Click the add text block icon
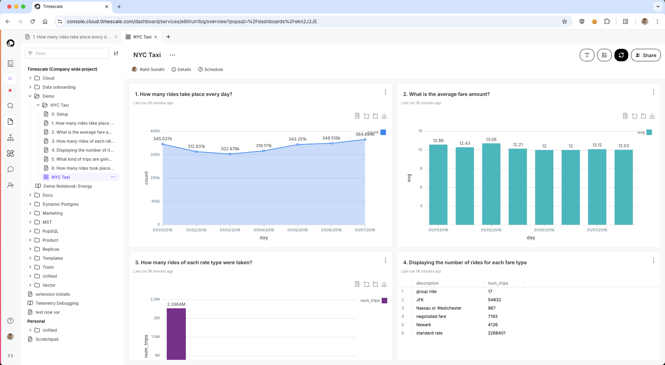This screenshot has height=365, width=665. point(587,55)
